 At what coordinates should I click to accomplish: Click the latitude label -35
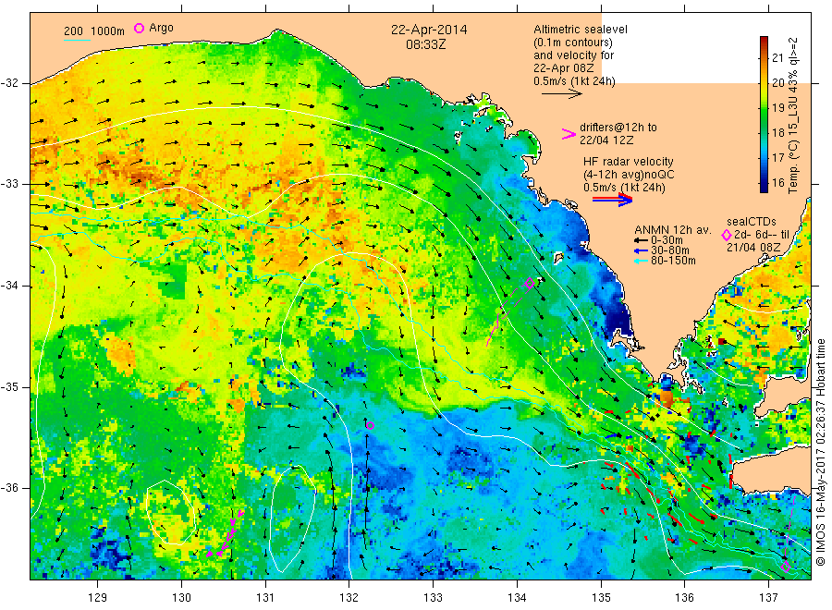tap(9, 387)
